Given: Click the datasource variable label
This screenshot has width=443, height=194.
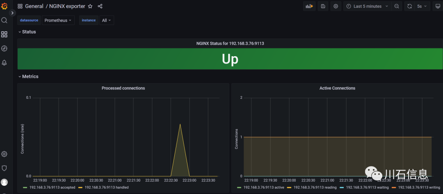Looking at the screenshot, I should click(x=29, y=21).
